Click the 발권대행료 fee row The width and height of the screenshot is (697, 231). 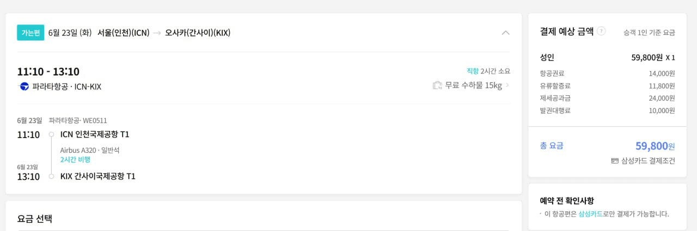[607, 110]
